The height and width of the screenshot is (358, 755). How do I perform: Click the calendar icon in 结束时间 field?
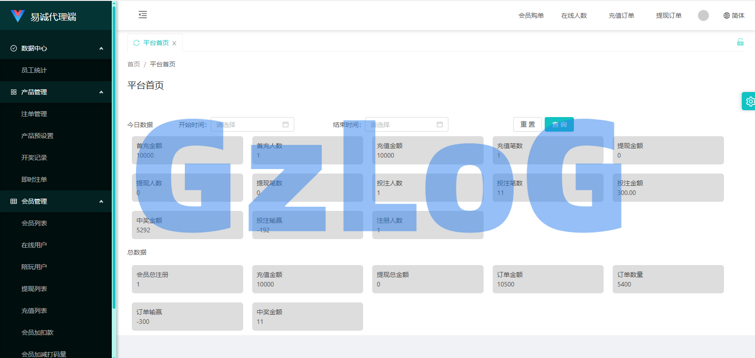440,124
